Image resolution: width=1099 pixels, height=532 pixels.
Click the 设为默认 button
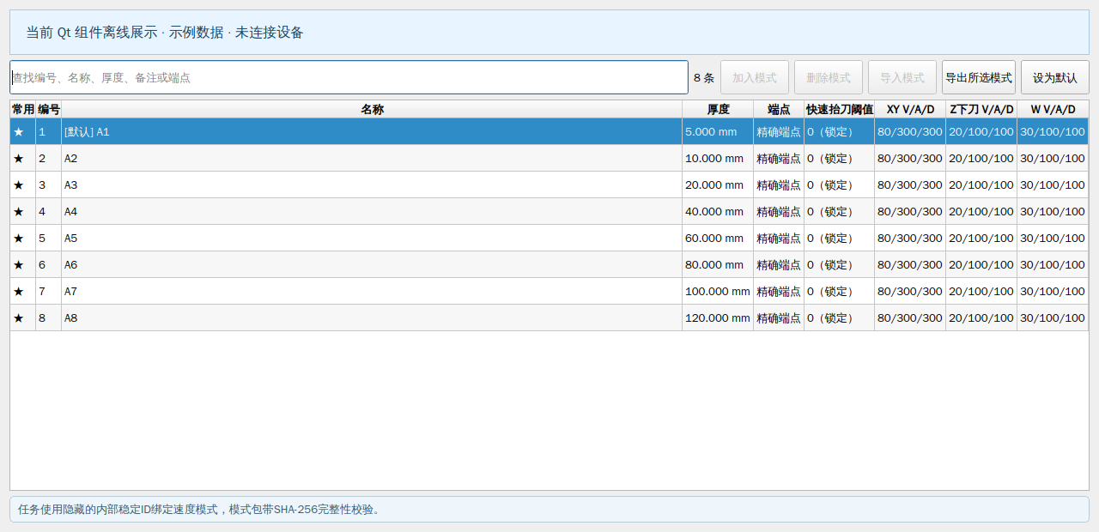pos(1055,77)
